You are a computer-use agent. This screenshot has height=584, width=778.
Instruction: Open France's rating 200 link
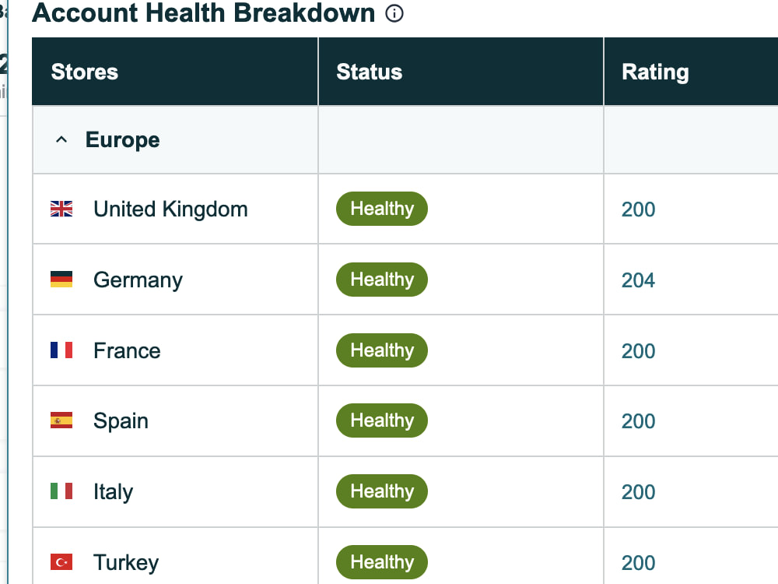coord(638,351)
